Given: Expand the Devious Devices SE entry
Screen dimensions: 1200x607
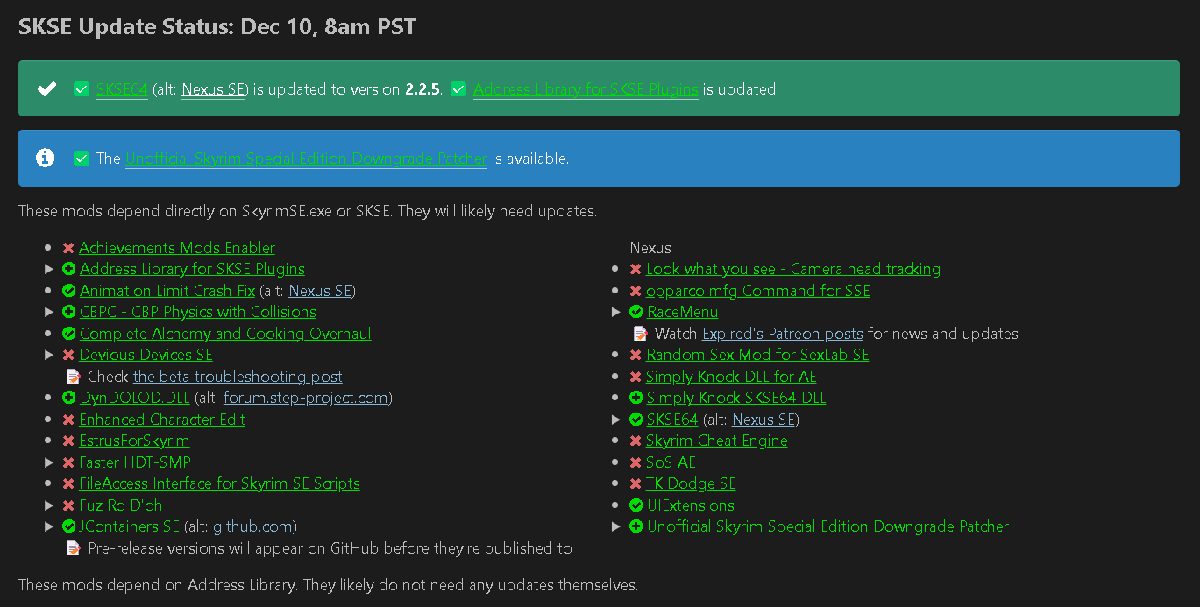Looking at the screenshot, I should click(49, 355).
